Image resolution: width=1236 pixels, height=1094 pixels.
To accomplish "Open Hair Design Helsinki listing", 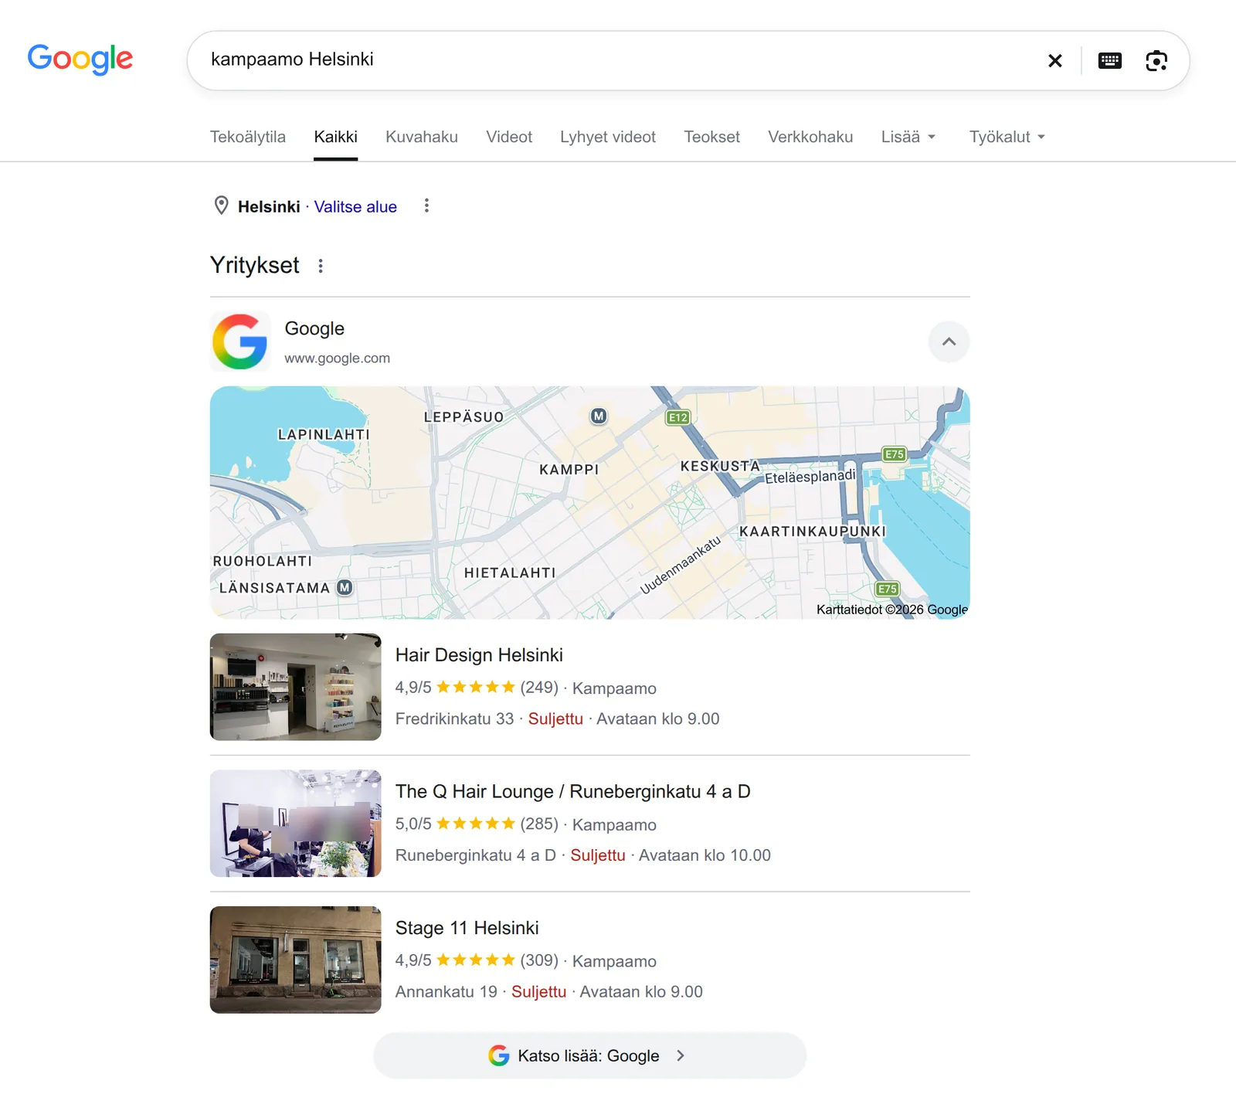I will (x=479, y=655).
